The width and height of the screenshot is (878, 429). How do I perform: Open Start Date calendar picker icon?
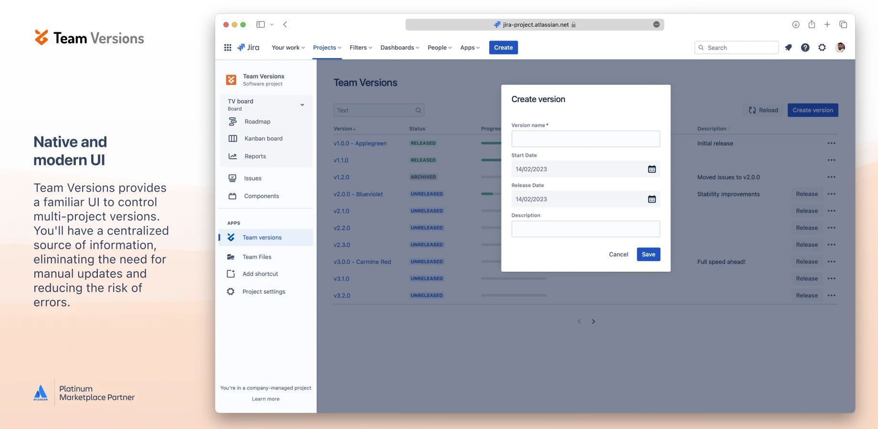click(x=652, y=169)
